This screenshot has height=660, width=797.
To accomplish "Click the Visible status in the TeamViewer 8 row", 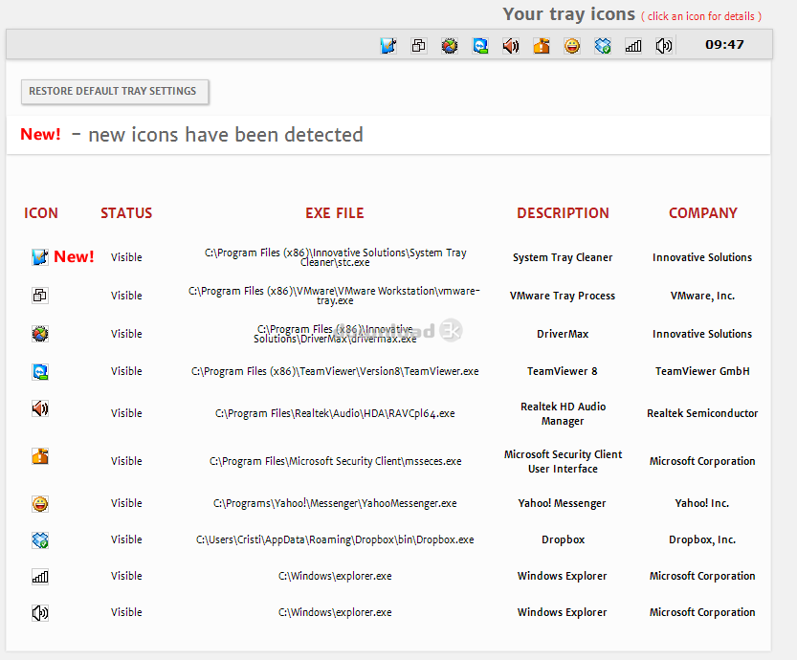I will [126, 371].
